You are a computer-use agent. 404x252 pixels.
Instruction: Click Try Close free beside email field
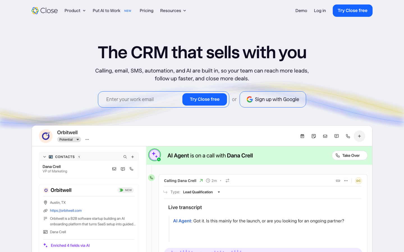point(205,99)
